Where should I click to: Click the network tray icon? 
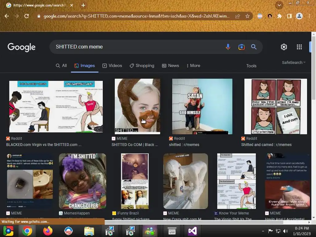[x=278, y=231]
